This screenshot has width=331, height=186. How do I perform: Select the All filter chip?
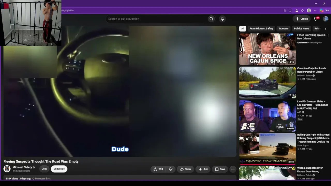(243, 29)
